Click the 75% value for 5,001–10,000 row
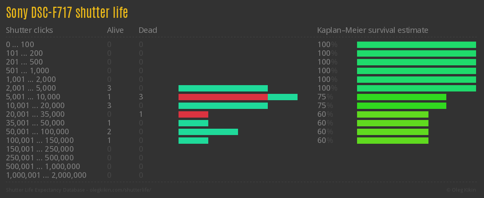Viewport: 484px width, 198px height. coord(325,97)
